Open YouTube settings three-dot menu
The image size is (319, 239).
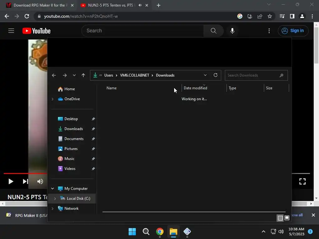pos(269,31)
